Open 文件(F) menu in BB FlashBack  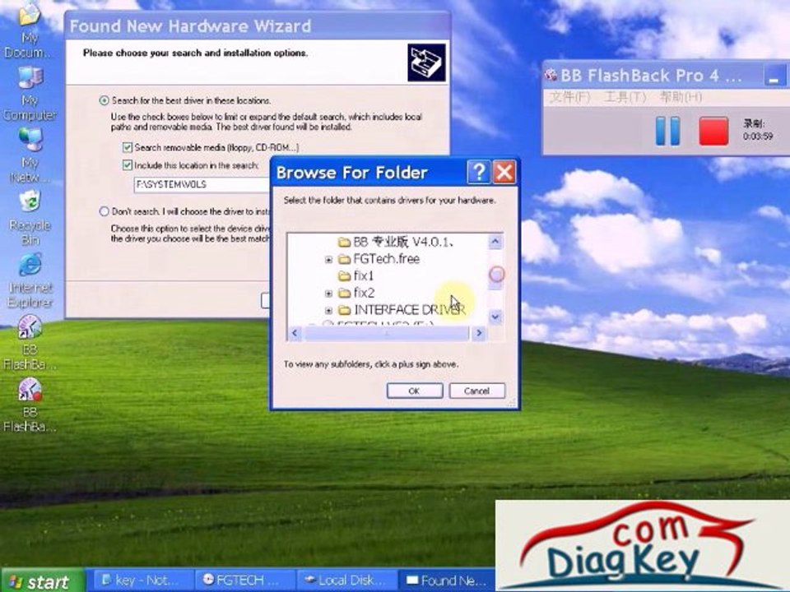[x=569, y=97]
